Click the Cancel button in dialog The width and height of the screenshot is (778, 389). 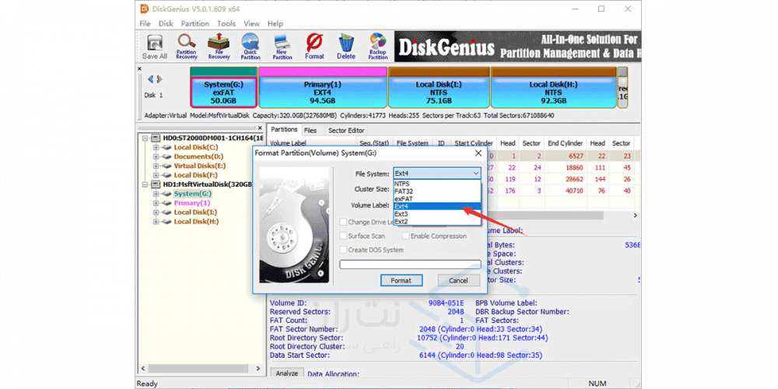[458, 280]
